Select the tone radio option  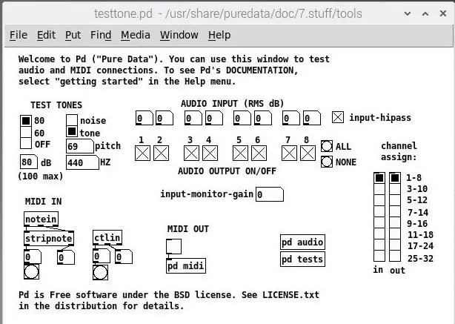tap(72, 131)
